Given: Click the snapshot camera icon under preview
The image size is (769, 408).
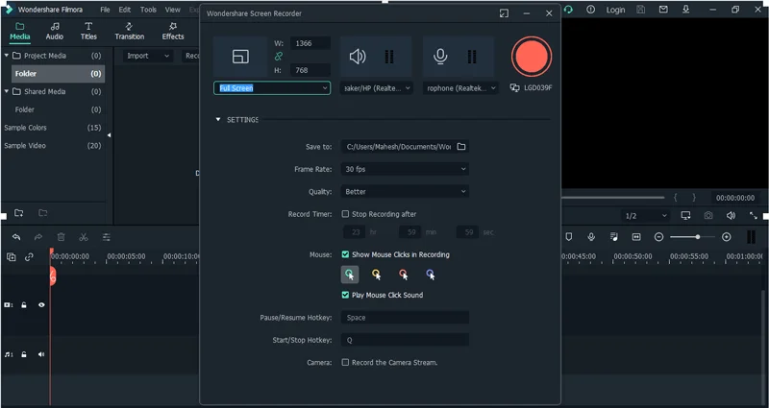Looking at the screenshot, I should coord(708,215).
